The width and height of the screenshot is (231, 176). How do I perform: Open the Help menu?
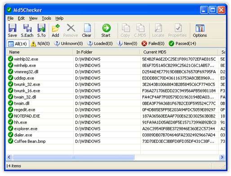[59, 18]
